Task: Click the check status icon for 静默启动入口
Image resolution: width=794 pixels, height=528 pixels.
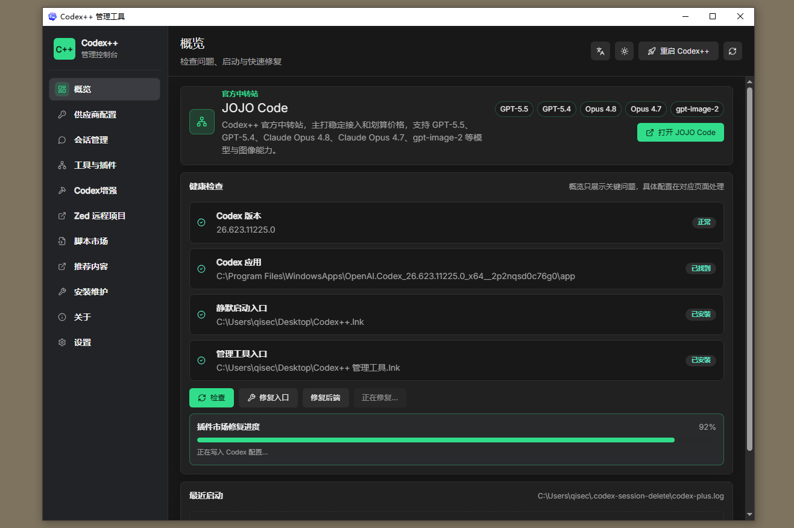Action: click(x=201, y=315)
